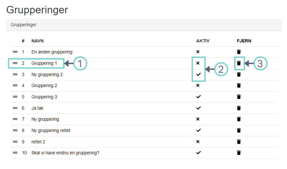Click the drag handle beside 'Ja tak'
The height and width of the screenshot is (169, 287).
(15, 108)
